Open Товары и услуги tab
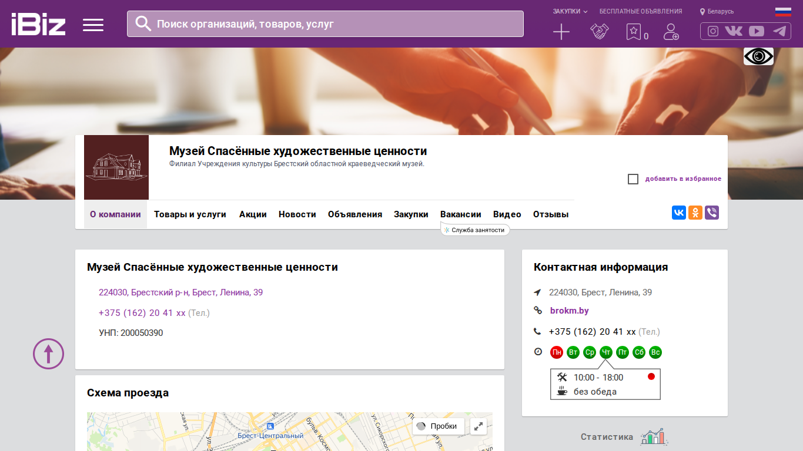 190,214
